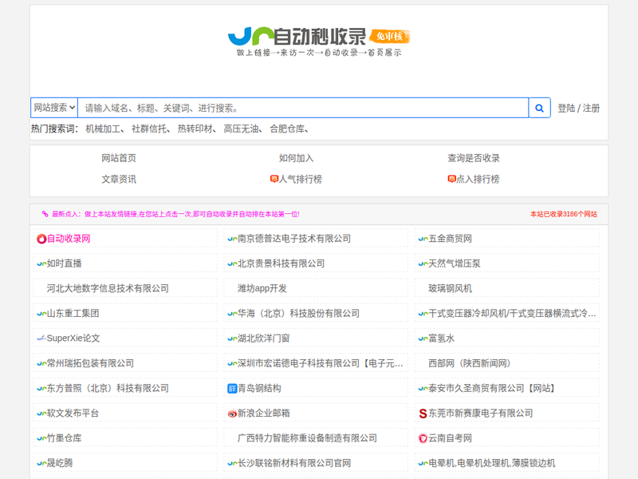Screen dimensions: 638x479
Task: Click the pink link icon before 最新点入
Action: click(45, 214)
